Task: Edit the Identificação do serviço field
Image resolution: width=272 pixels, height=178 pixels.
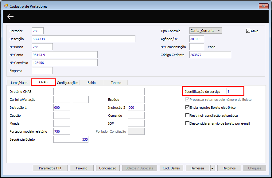Action: point(234,91)
